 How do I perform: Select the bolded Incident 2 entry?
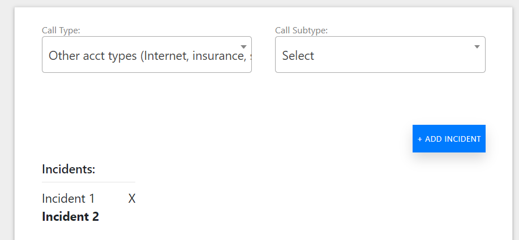point(70,216)
